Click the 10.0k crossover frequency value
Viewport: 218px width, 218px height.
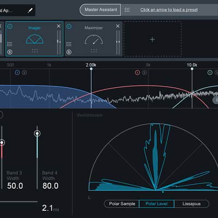point(192,65)
